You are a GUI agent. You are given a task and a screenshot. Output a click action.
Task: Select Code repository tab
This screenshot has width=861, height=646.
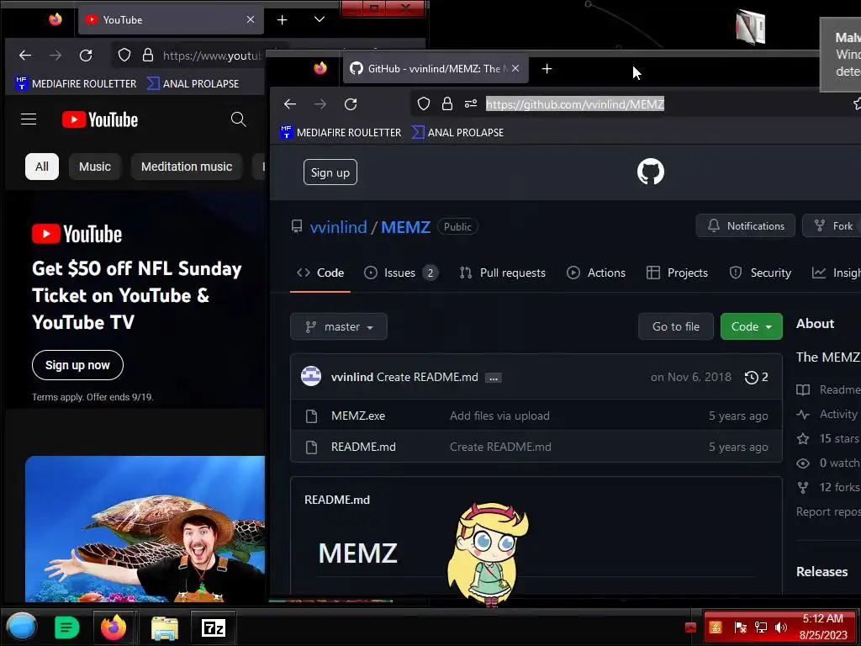coord(320,273)
